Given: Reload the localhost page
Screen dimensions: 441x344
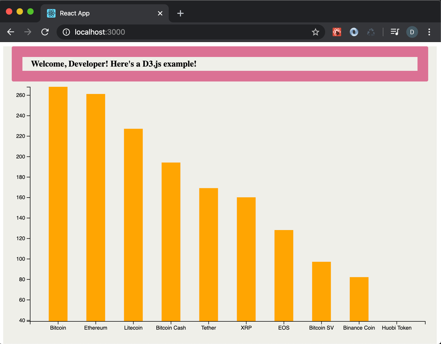Looking at the screenshot, I should point(45,32).
